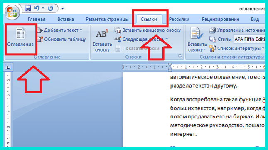Click the Вставить сноску label
Viewport: 268px width, 150px height.
(x=102, y=47)
